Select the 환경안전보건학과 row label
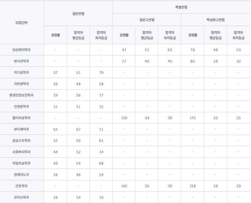This screenshot has width=251, height=203. [21, 95]
